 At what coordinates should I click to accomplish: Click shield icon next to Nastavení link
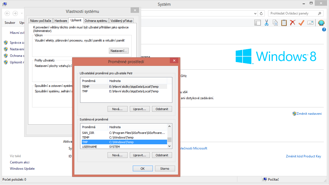tap(6, 49)
